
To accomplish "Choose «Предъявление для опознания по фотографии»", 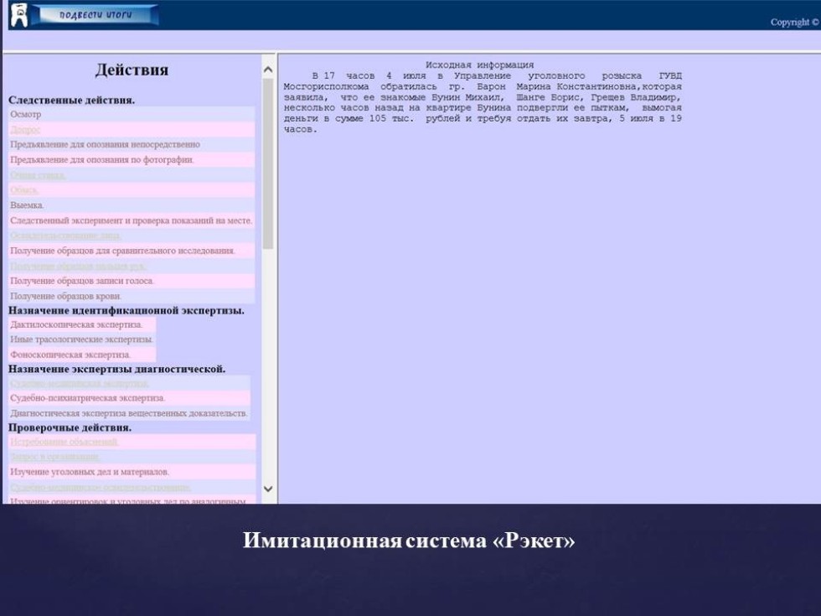I will (102, 159).
